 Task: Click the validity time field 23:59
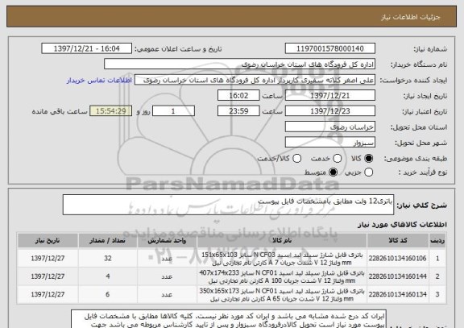tap(238, 111)
